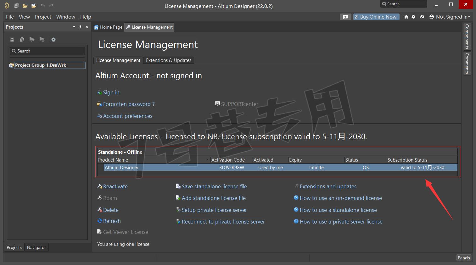The width and height of the screenshot is (476, 265).
Task: Close the Projects panel with its X
Action: coord(87,27)
